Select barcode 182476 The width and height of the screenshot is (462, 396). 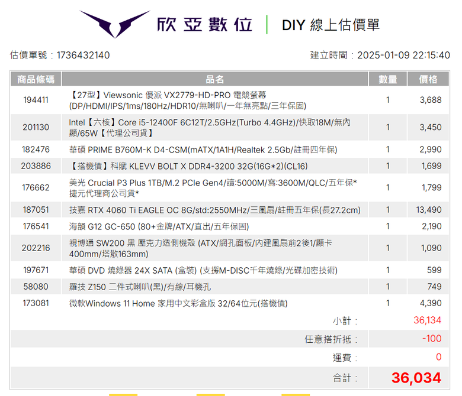pos(36,150)
